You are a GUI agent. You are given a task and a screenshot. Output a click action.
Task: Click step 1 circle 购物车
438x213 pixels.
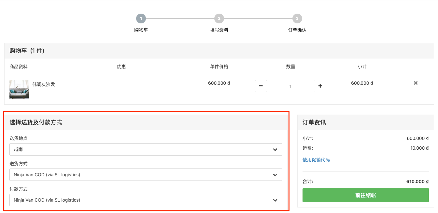[x=141, y=19]
